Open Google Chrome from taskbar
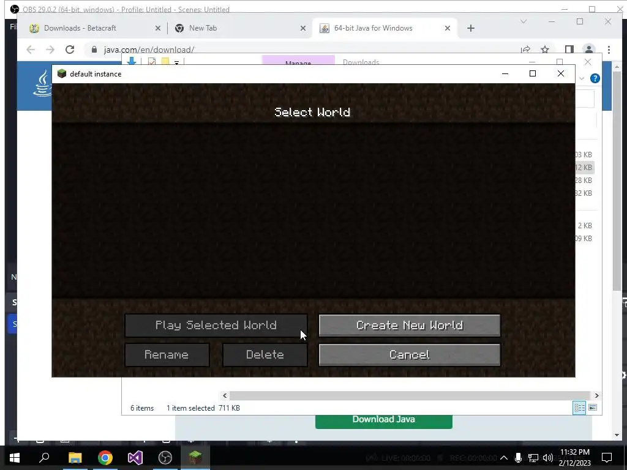This screenshot has height=470, width=627. 105,458
